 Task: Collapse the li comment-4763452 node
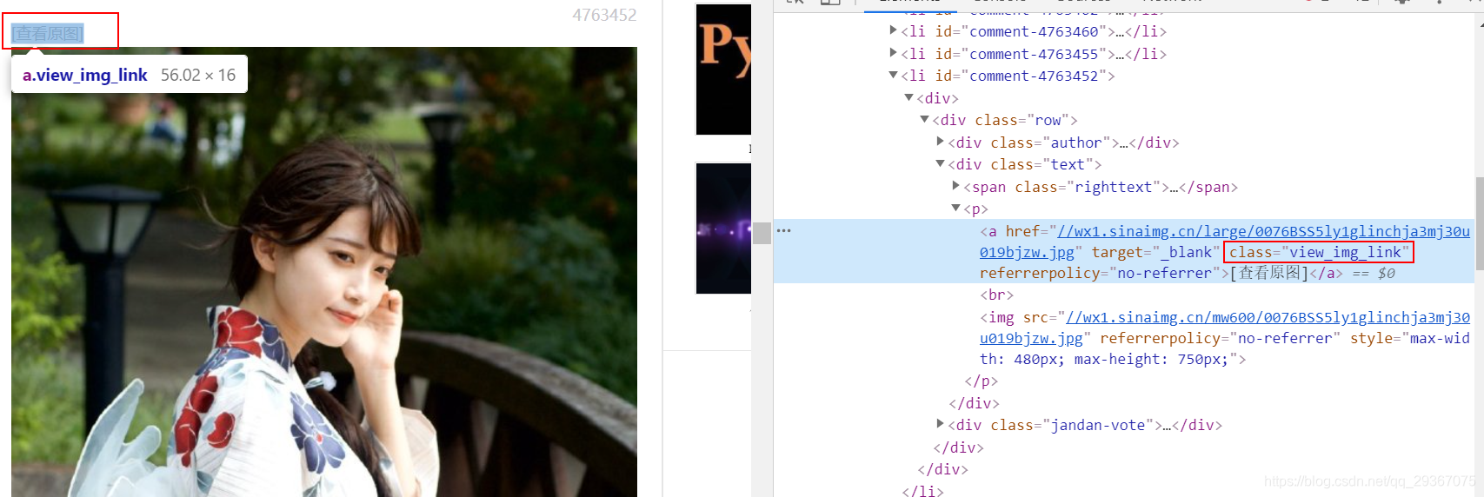coord(893,76)
